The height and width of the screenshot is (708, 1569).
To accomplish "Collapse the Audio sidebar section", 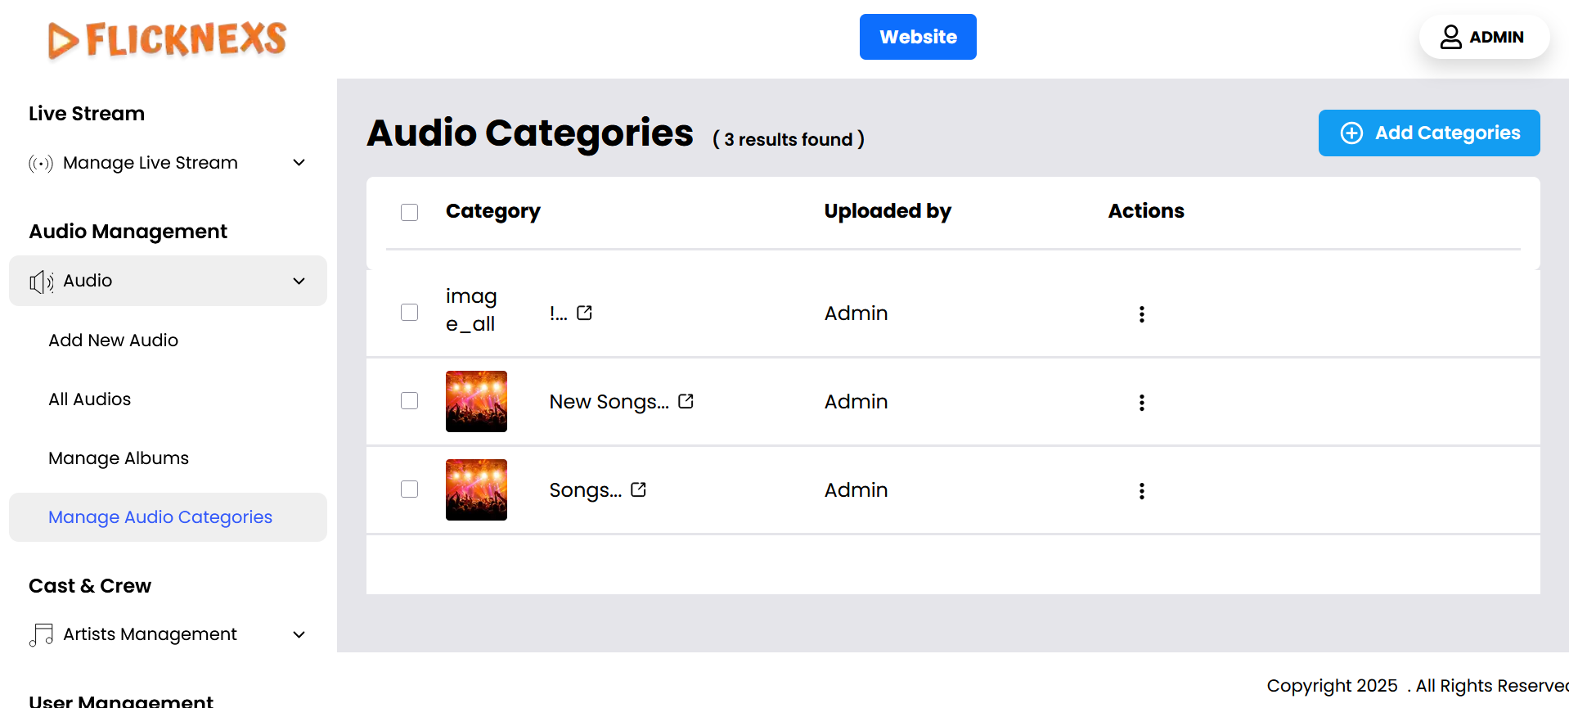I will 299,281.
